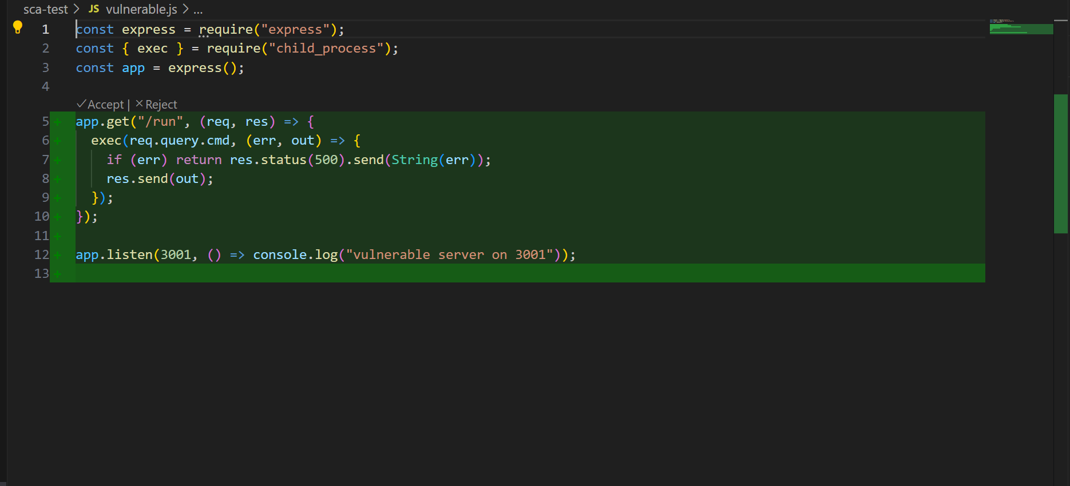
Task: Open vulnerable.js breadcrumb item
Action: [141, 9]
